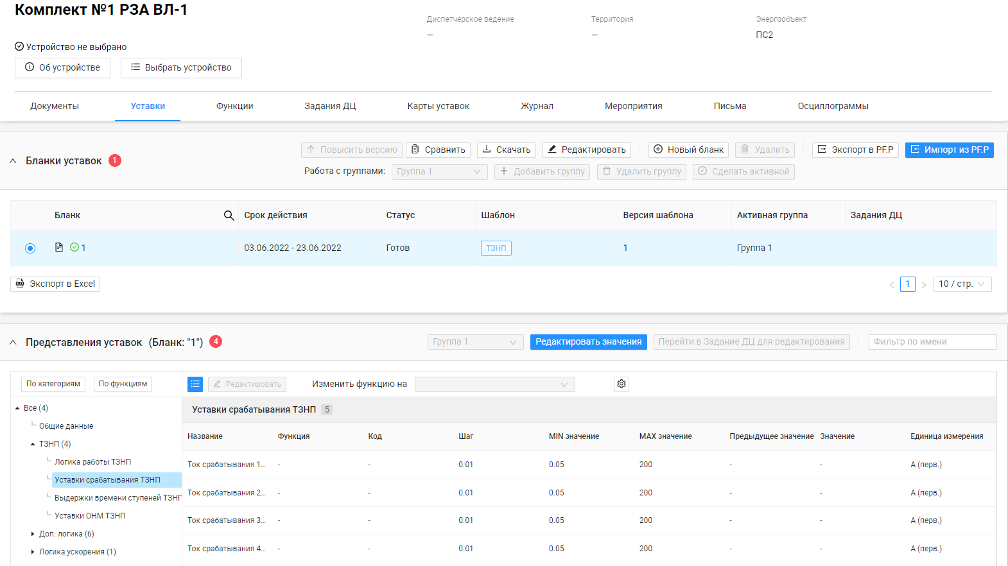1008x566 pixels.
Task: Click the Сравнить button
Action: [438, 150]
